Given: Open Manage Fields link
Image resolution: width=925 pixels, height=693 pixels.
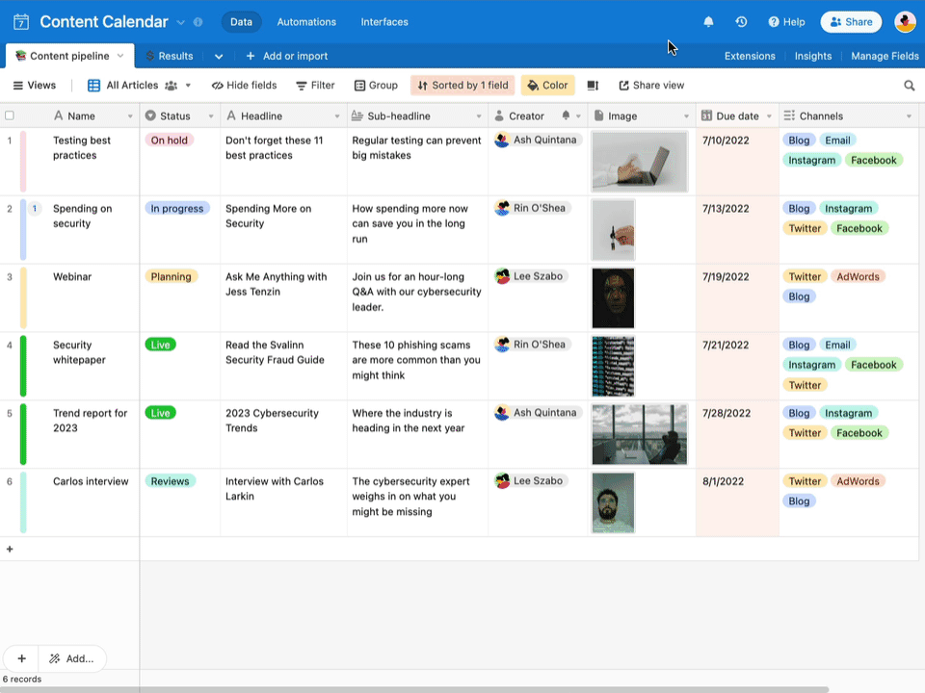Looking at the screenshot, I should click(x=885, y=56).
